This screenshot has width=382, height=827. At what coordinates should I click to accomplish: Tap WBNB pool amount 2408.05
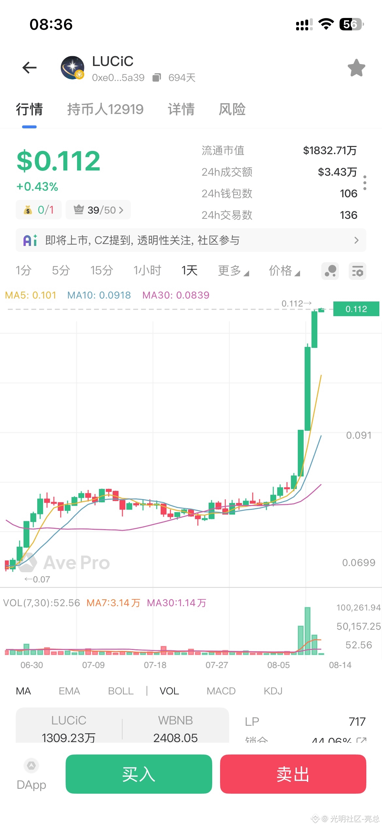[x=176, y=738]
